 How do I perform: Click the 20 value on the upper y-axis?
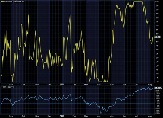point(157,66)
